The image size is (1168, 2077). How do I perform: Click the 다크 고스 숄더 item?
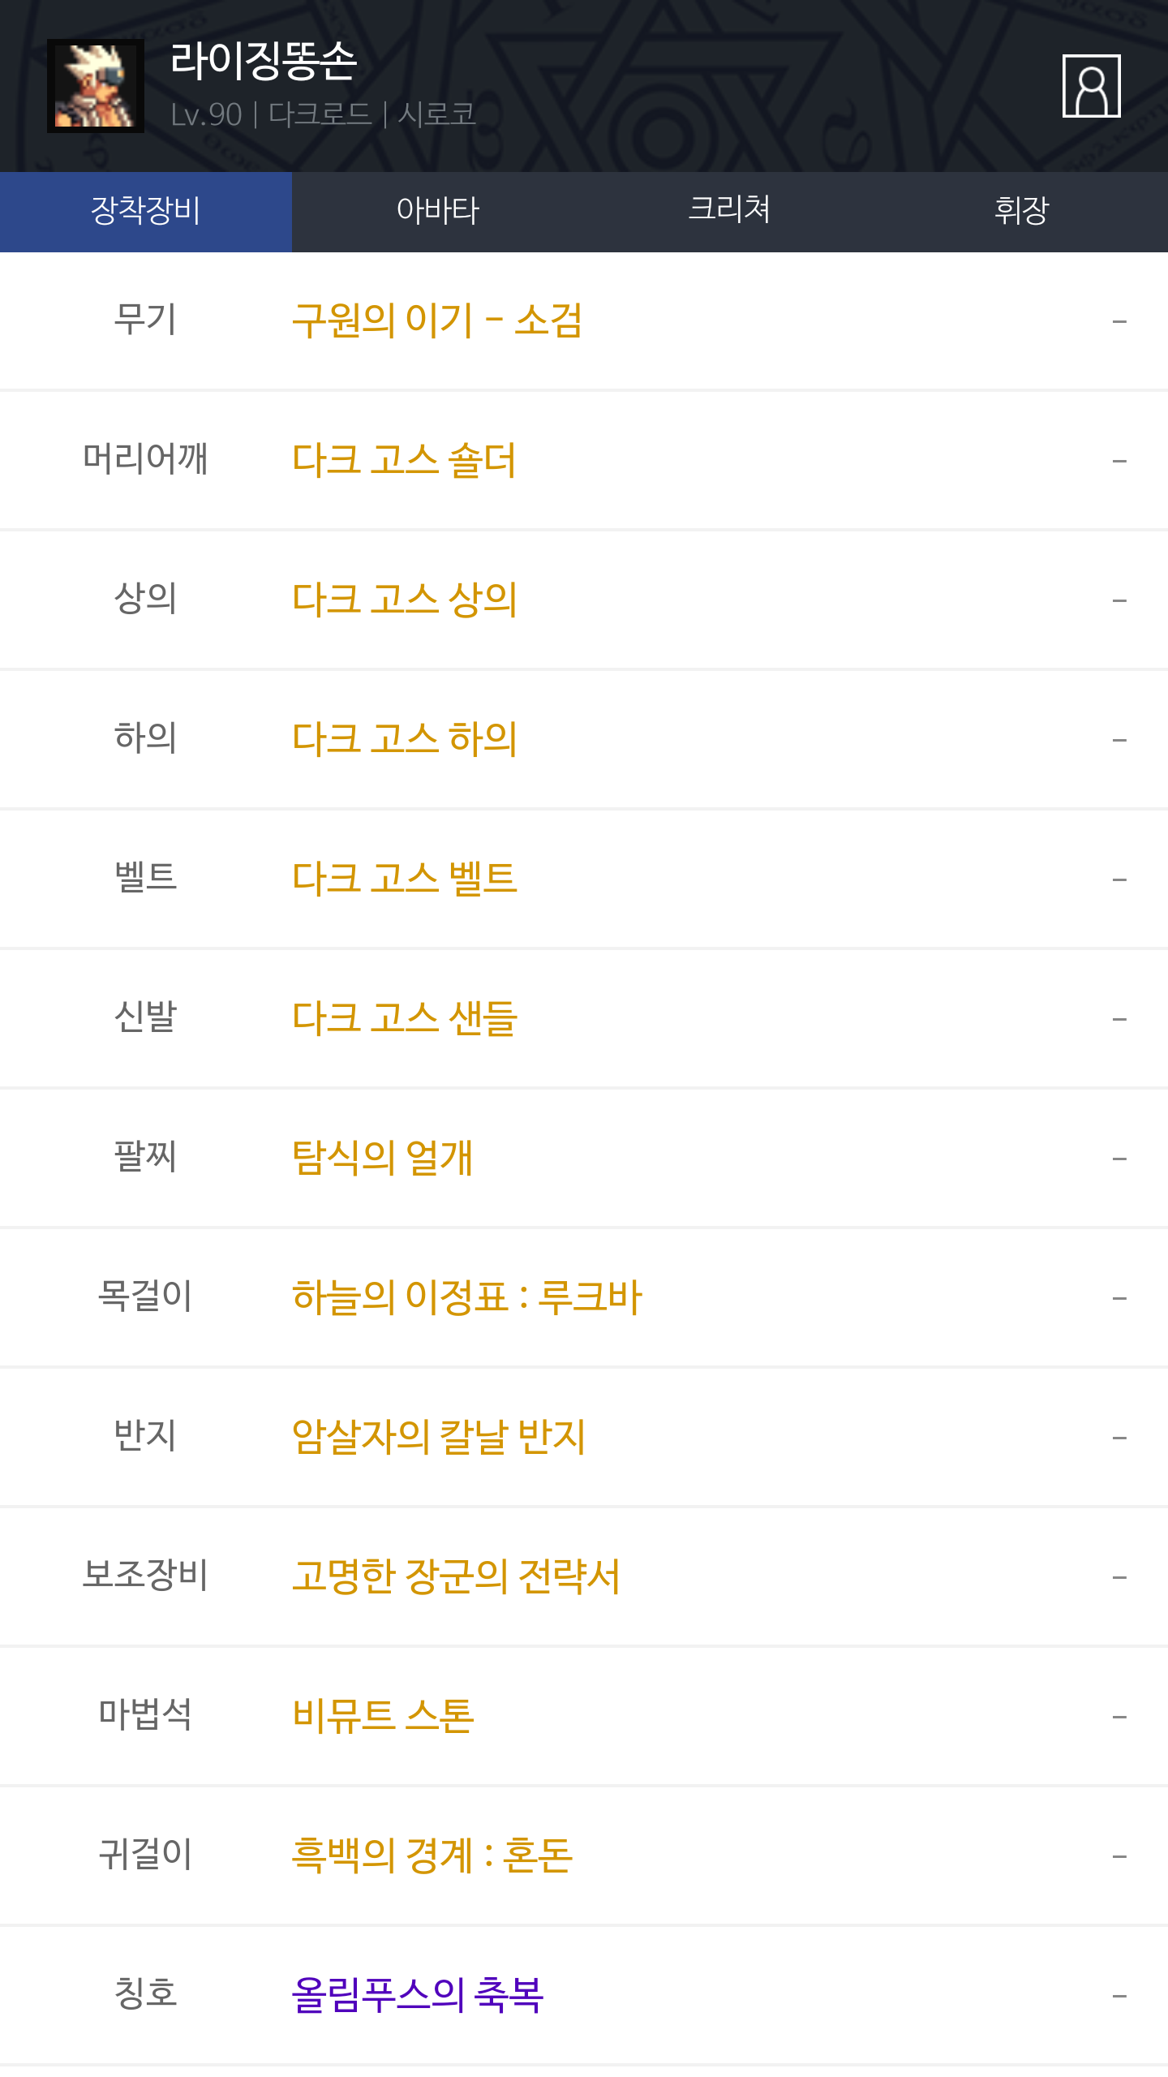[x=404, y=460]
